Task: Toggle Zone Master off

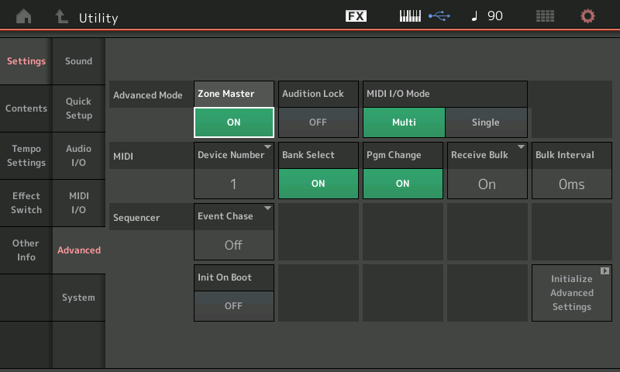Action: coord(233,122)
